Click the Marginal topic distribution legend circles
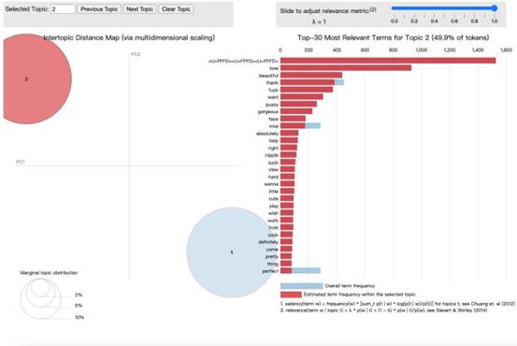Image resolution: width=517 pixels, height=346 pixels. [40, 299]
